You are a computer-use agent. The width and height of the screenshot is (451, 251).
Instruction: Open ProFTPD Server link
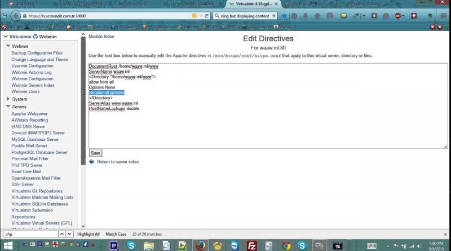click(x=26, y=165)
